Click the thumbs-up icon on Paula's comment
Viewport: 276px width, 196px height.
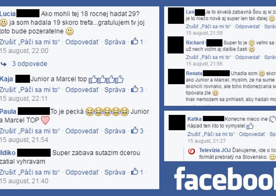pyautogui.click(x=135, y=130)
